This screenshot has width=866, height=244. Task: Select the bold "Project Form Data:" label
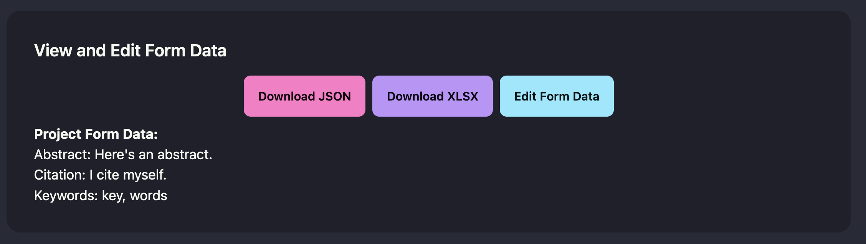(96, 134)
